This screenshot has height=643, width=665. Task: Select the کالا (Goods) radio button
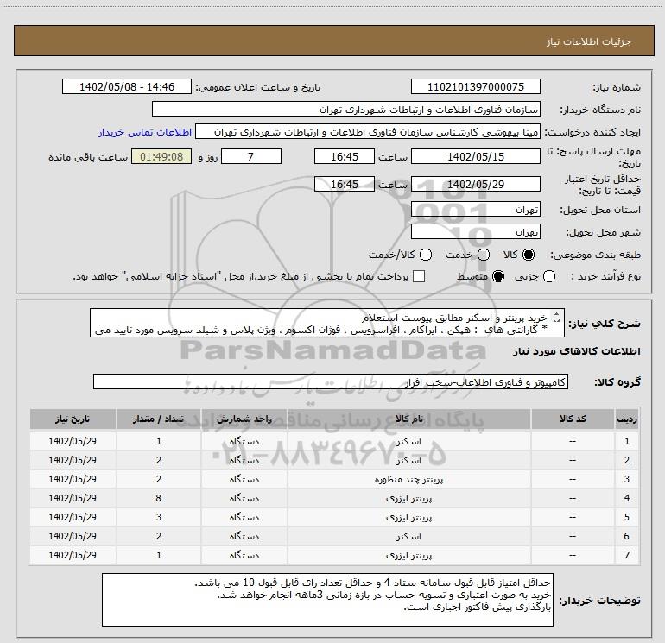coord(529,255)
